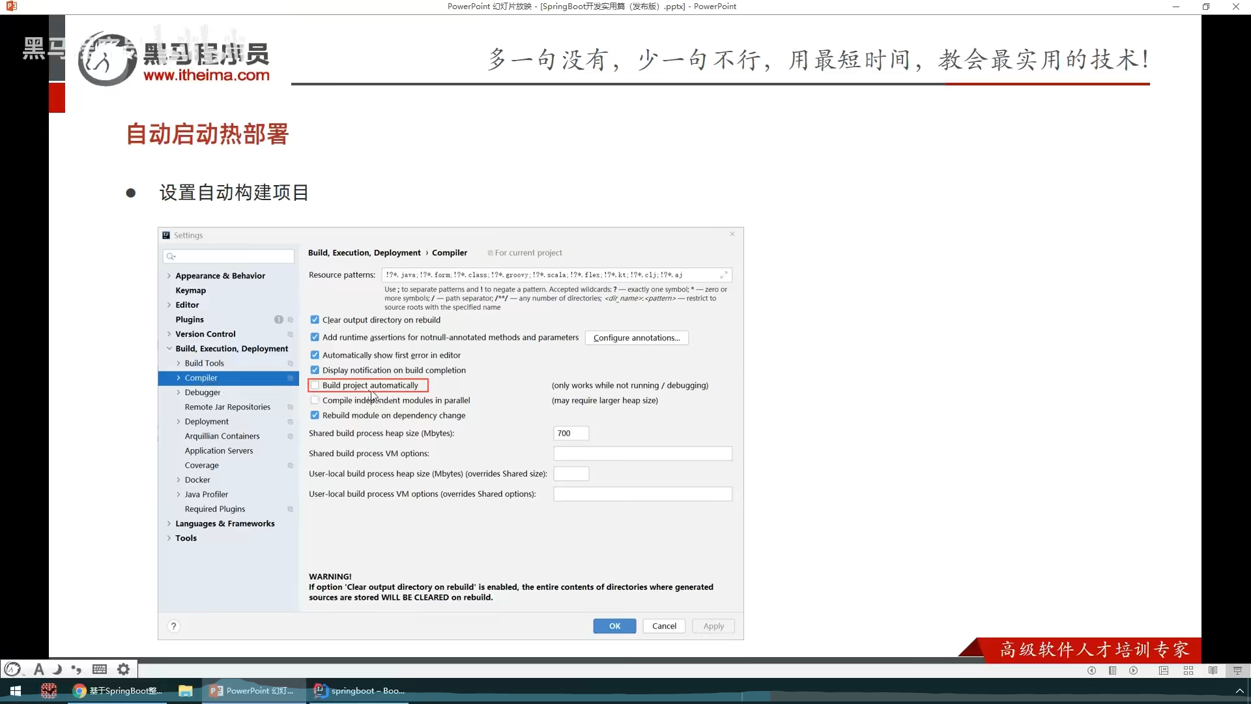Toggle IME moon mode icon
1251x704 pixels.
point(57,669)
